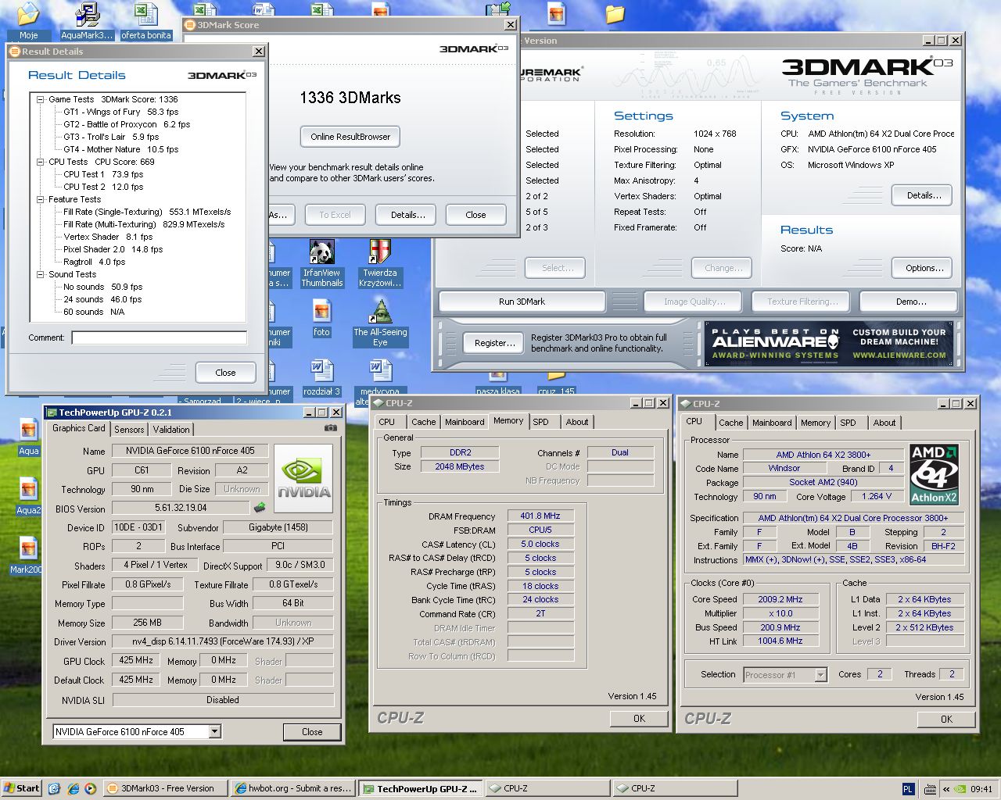The height and width of the screenshot is (800, 1001).
Task: Launch IrfanView Thumbnails from desktop
Action: coord(322,264)
